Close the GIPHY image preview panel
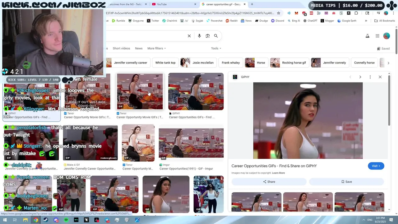398x224 pixels. point(380,77)
